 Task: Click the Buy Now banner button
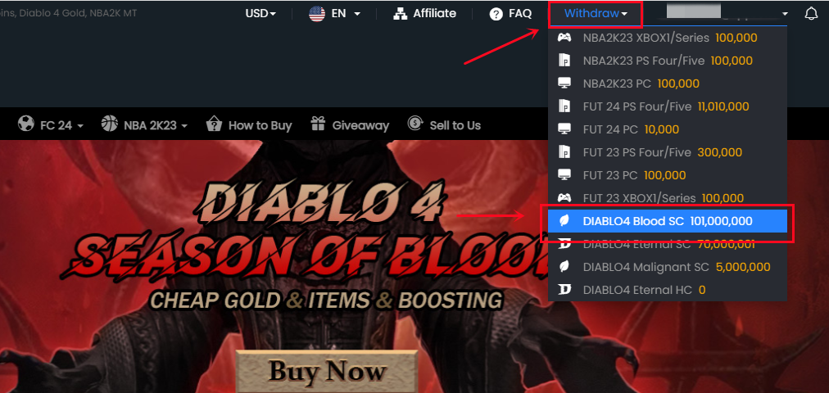pos(327,372)
